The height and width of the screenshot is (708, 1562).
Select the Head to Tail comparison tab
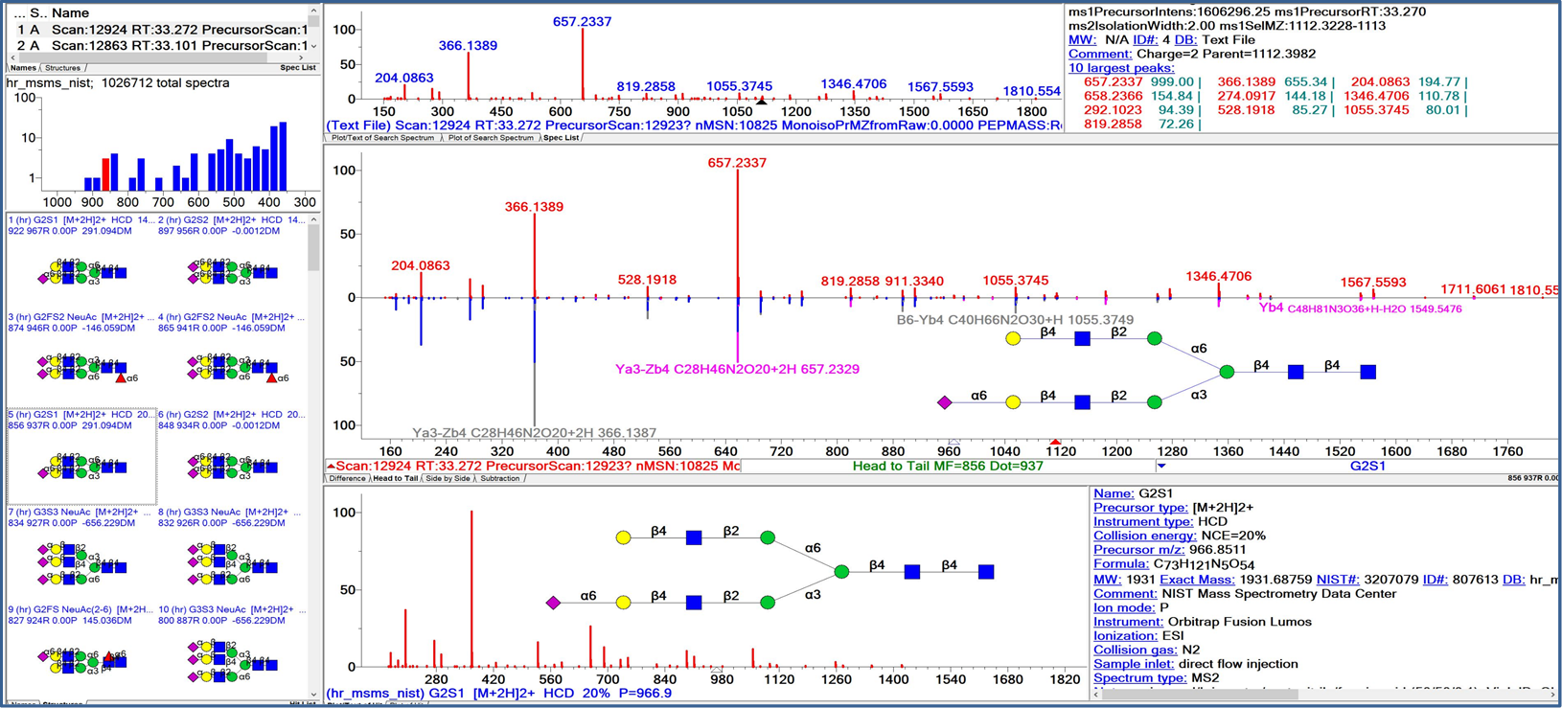[395, 478]
